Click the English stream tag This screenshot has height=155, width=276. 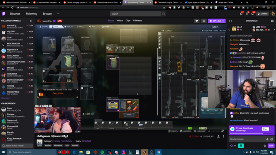click(x=48, y=146)
